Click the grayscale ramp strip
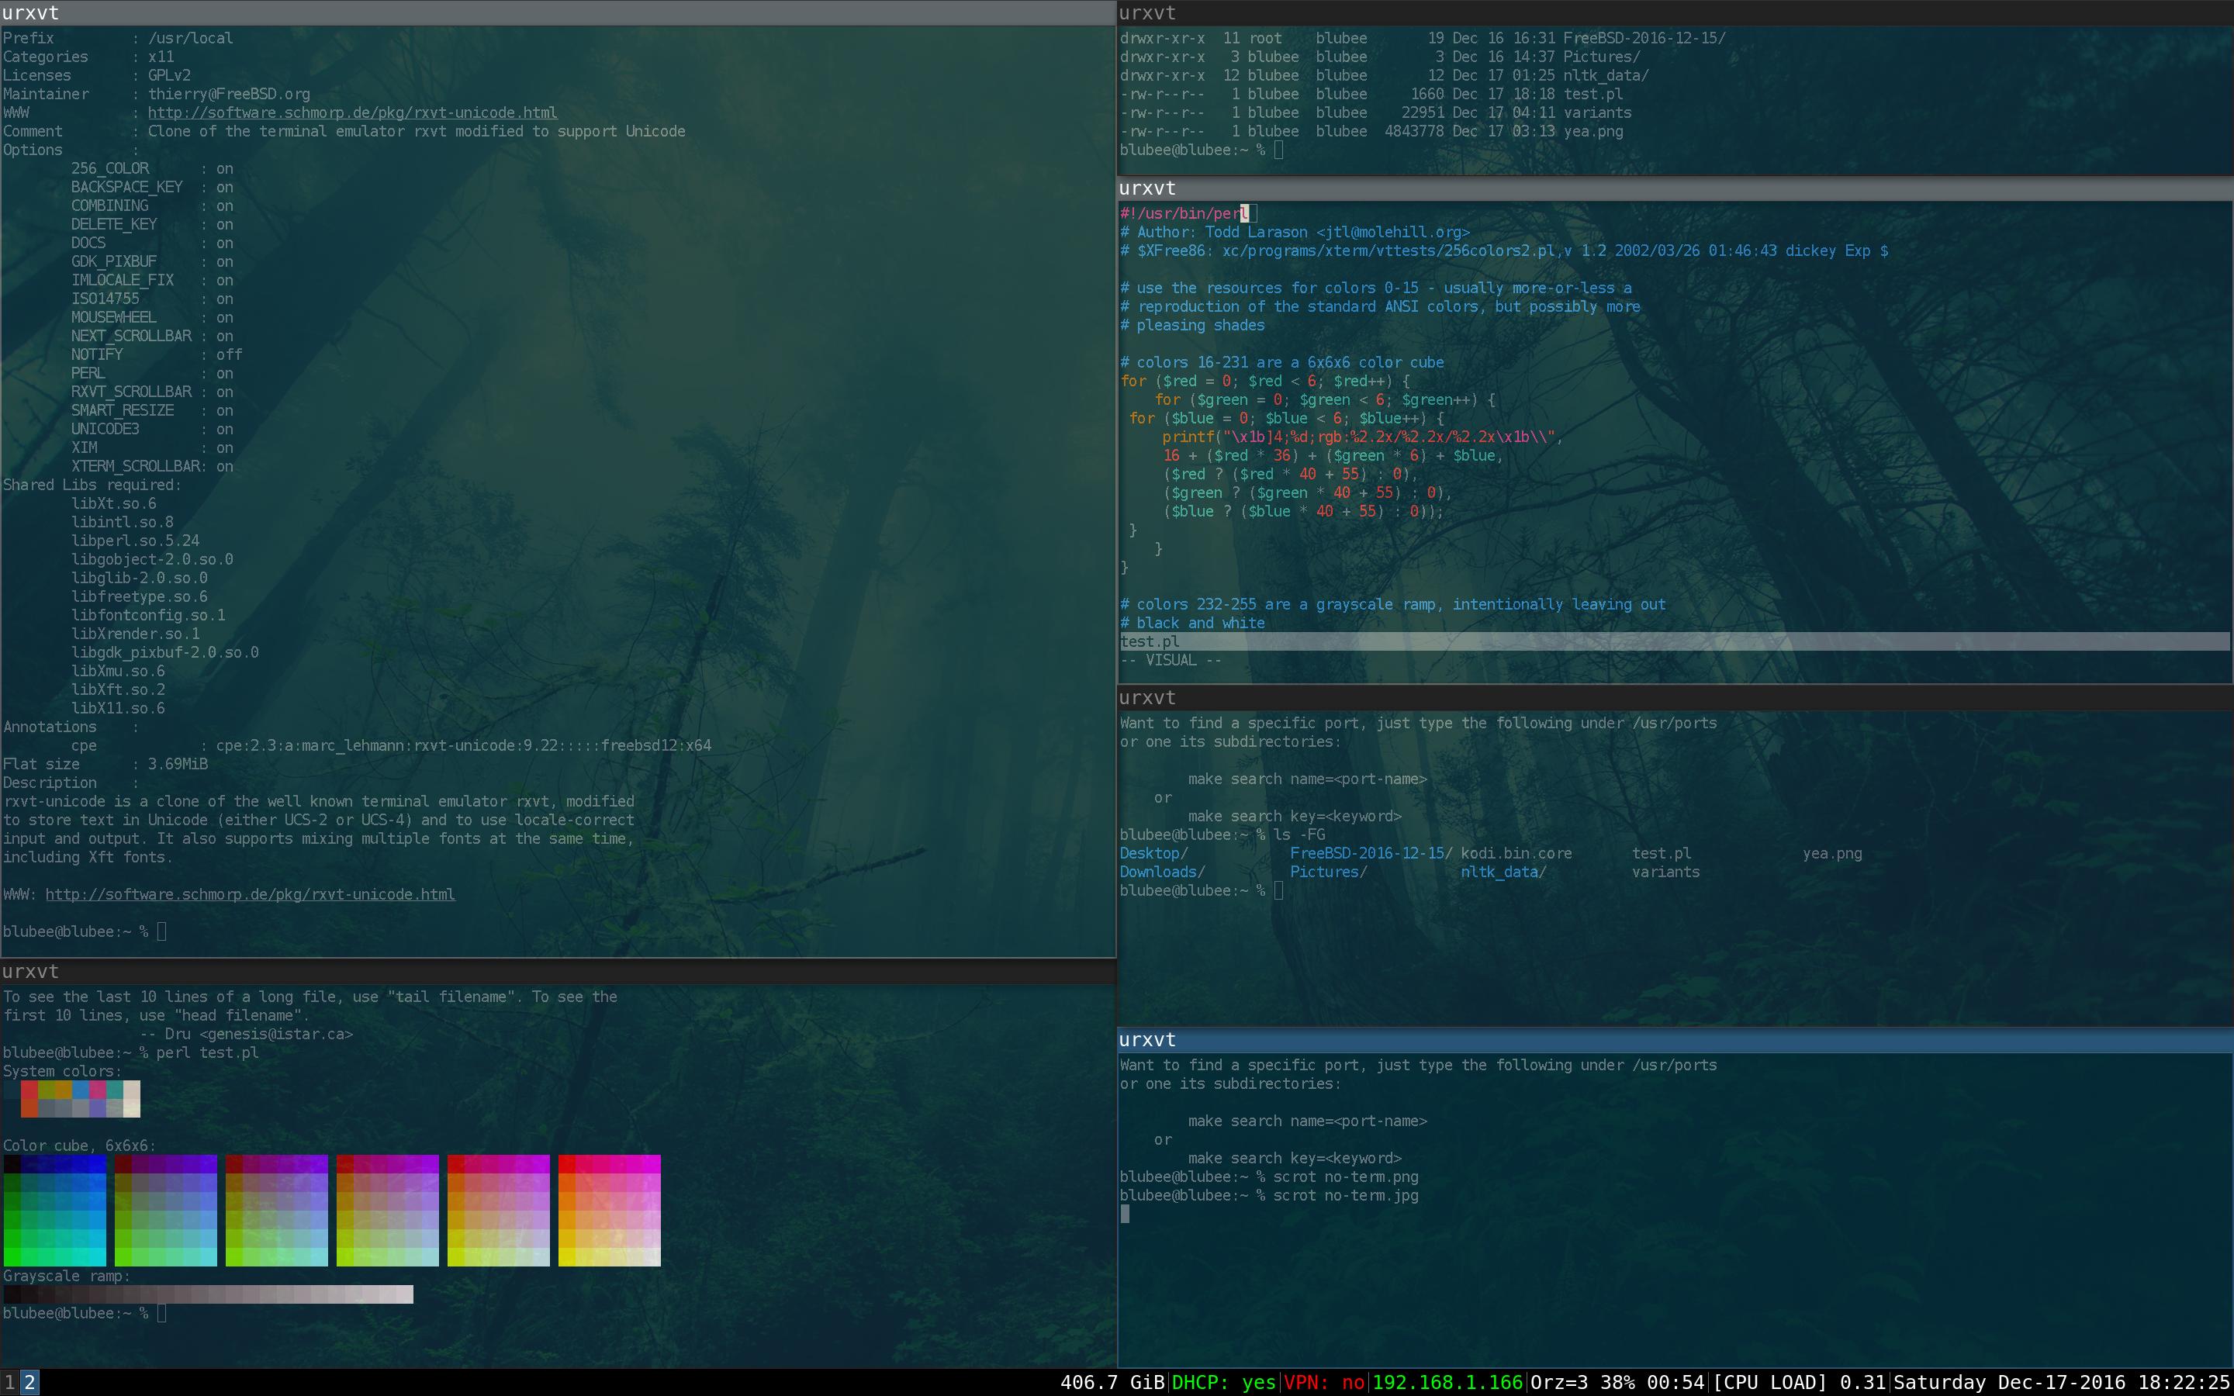2234x1396 pixels. tap(208, 1294)
